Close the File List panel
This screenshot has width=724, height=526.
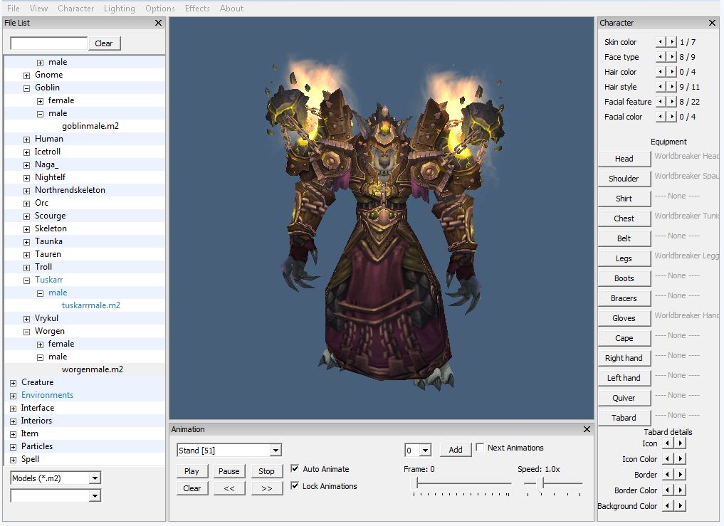tap(158, 23)
